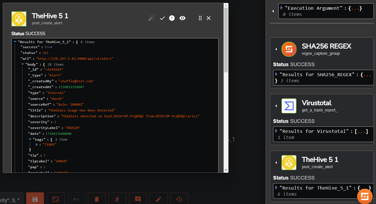Collapse the "Results for TheHive_5_1" tree root
376x204 pixels.
15,42
